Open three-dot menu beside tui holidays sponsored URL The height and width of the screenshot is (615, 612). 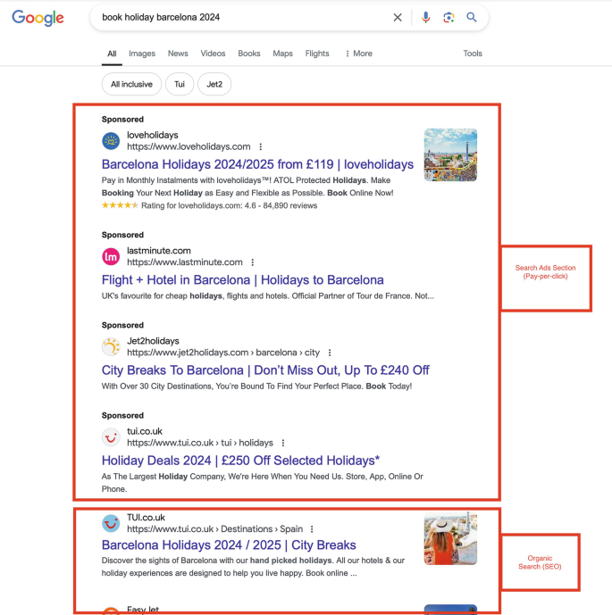(283, 443)
